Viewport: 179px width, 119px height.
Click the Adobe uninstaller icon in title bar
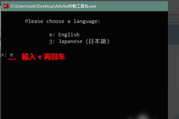5,6
